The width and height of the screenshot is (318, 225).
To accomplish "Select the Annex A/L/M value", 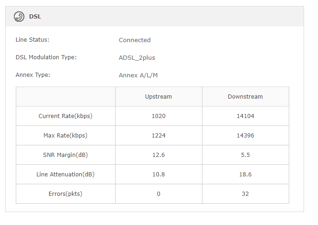I will pos(141,75).
